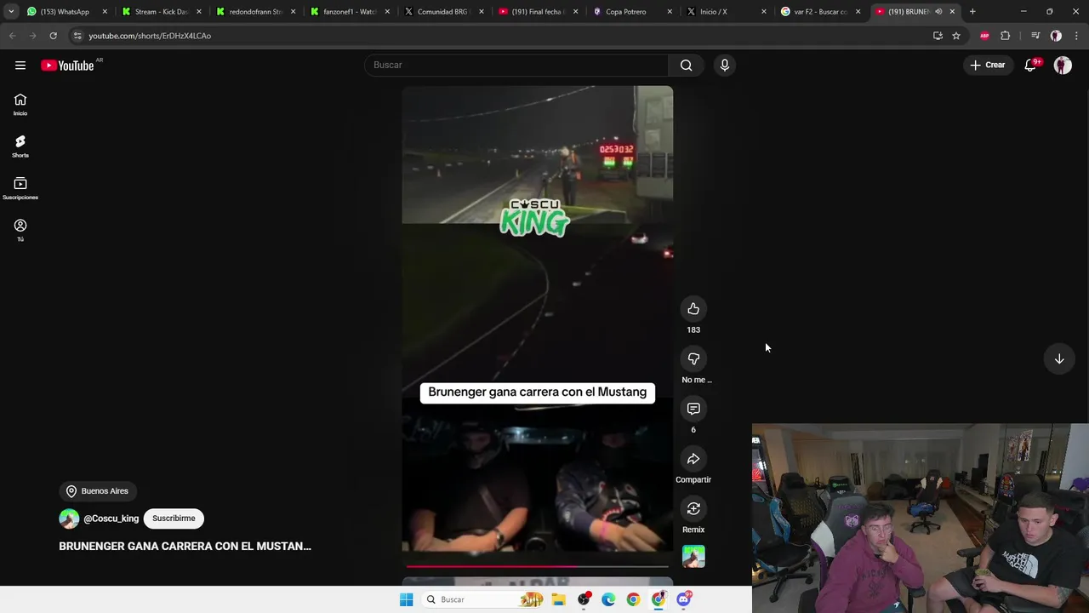
Task: Share the Short via Compartir
Action: [x=693, y=460]
